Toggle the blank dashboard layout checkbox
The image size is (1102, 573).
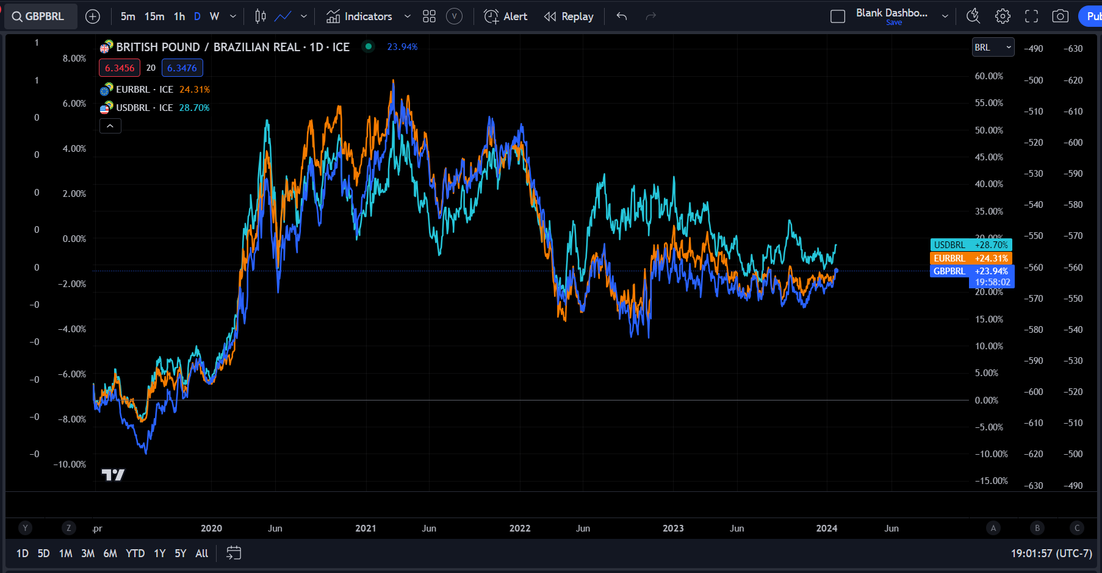click(838, 16)
